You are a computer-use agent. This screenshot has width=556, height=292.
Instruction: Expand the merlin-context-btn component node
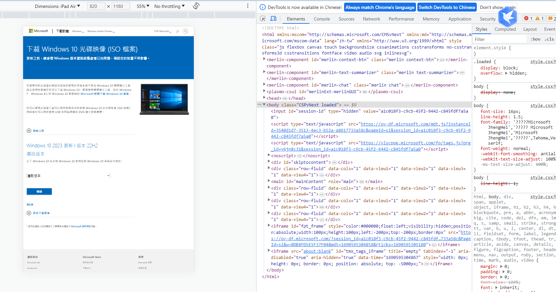[264, 59]
